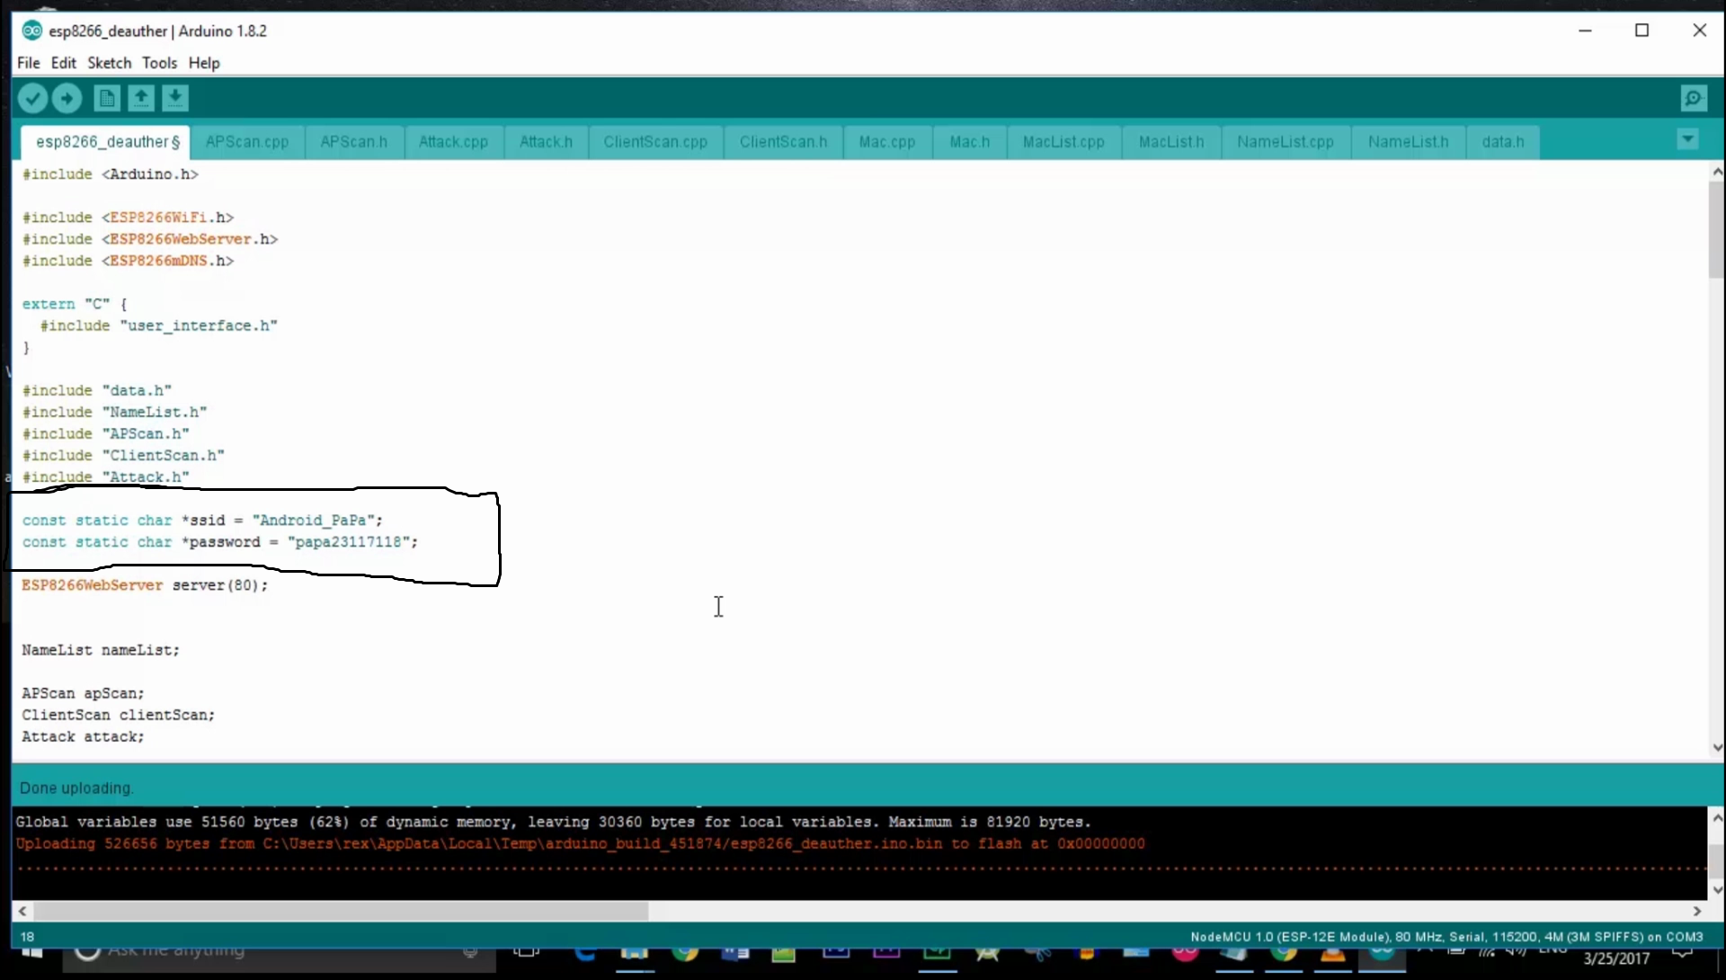The height and width of the screenshot is (980, 1726).
Task: Select the esp8266_deauther tab
Action: coord(106,142)
